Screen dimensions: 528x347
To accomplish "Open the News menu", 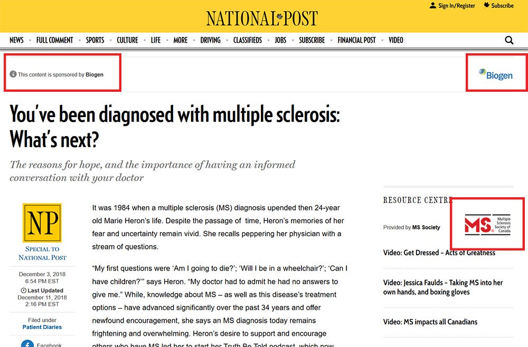I will [x=16, y=41].
